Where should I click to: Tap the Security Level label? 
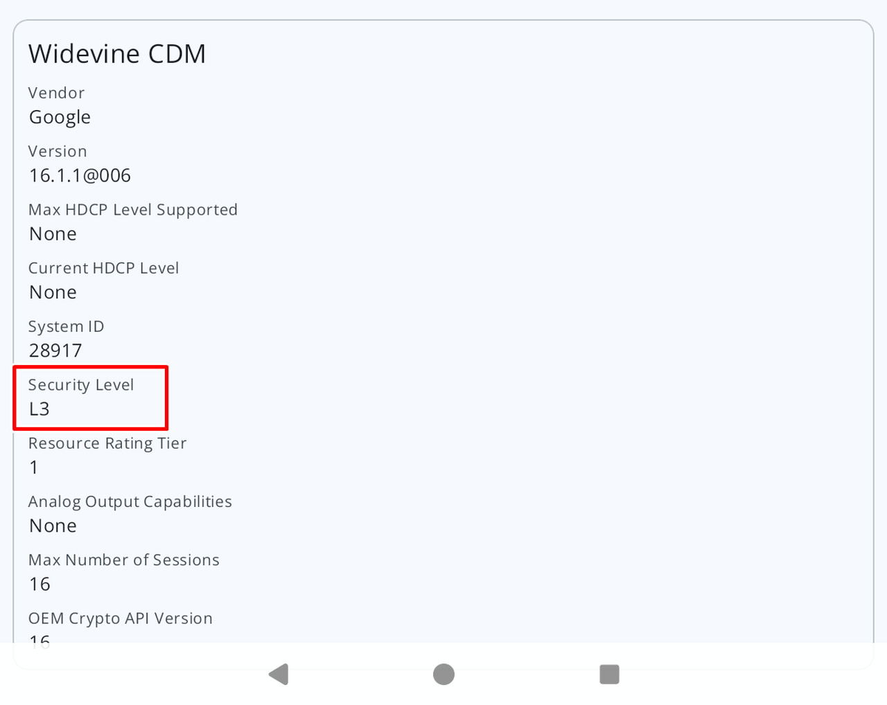point(81,385)
